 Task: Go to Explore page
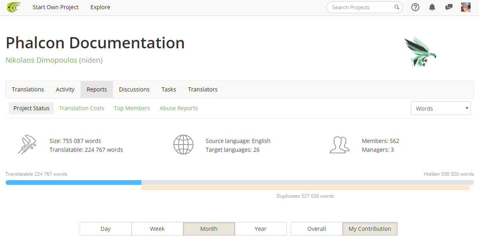[x=100, y=7]
